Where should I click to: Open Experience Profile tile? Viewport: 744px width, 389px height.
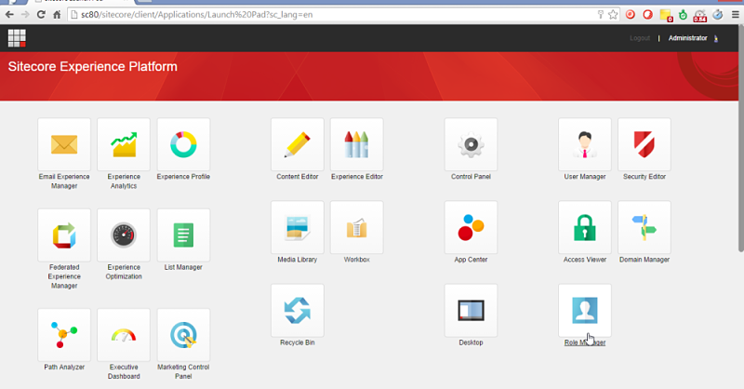pyautogui.click(x=183, y=145)
